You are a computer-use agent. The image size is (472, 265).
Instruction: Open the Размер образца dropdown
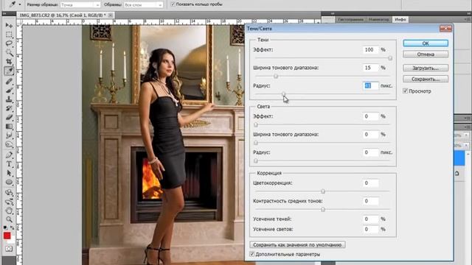(80, 5)
